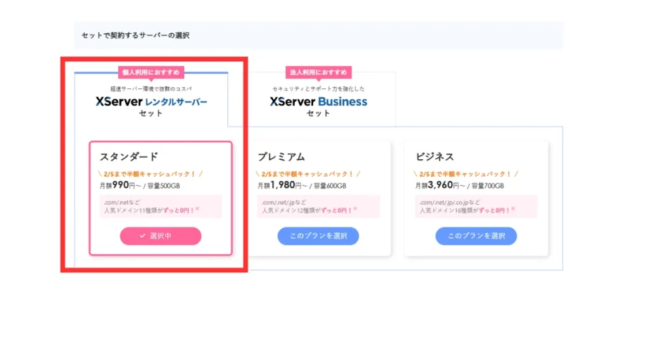The image size is (648, 340).
Task: Click プレミアム's 人気ドメイン12種類 note box
Action: 318,206
